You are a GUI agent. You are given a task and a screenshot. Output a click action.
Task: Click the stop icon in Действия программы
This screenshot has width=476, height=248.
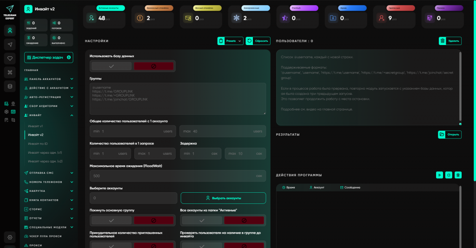coord(449,175)
